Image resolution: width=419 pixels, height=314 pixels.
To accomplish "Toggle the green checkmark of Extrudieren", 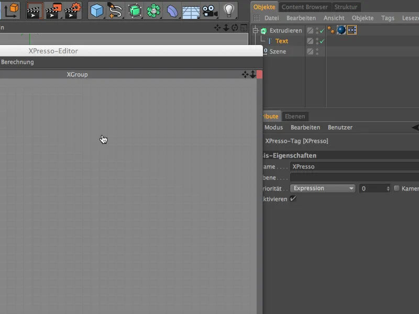I will point(322,31).
